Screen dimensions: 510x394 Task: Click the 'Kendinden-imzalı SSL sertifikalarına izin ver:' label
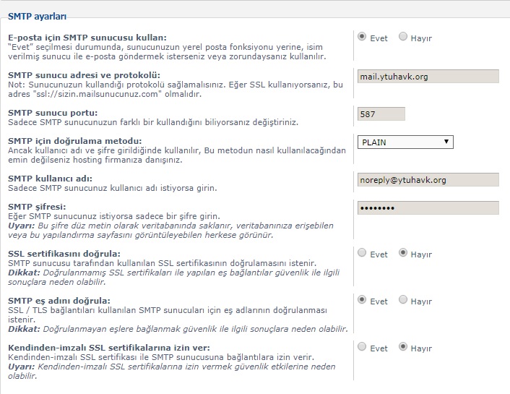tap(109, 348)
